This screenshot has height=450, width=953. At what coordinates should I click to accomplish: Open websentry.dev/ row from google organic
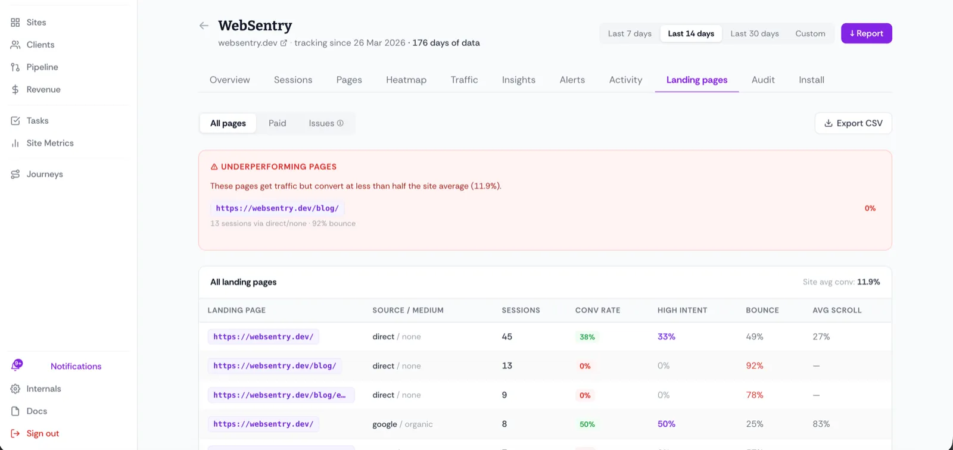(x=263, y=424)
